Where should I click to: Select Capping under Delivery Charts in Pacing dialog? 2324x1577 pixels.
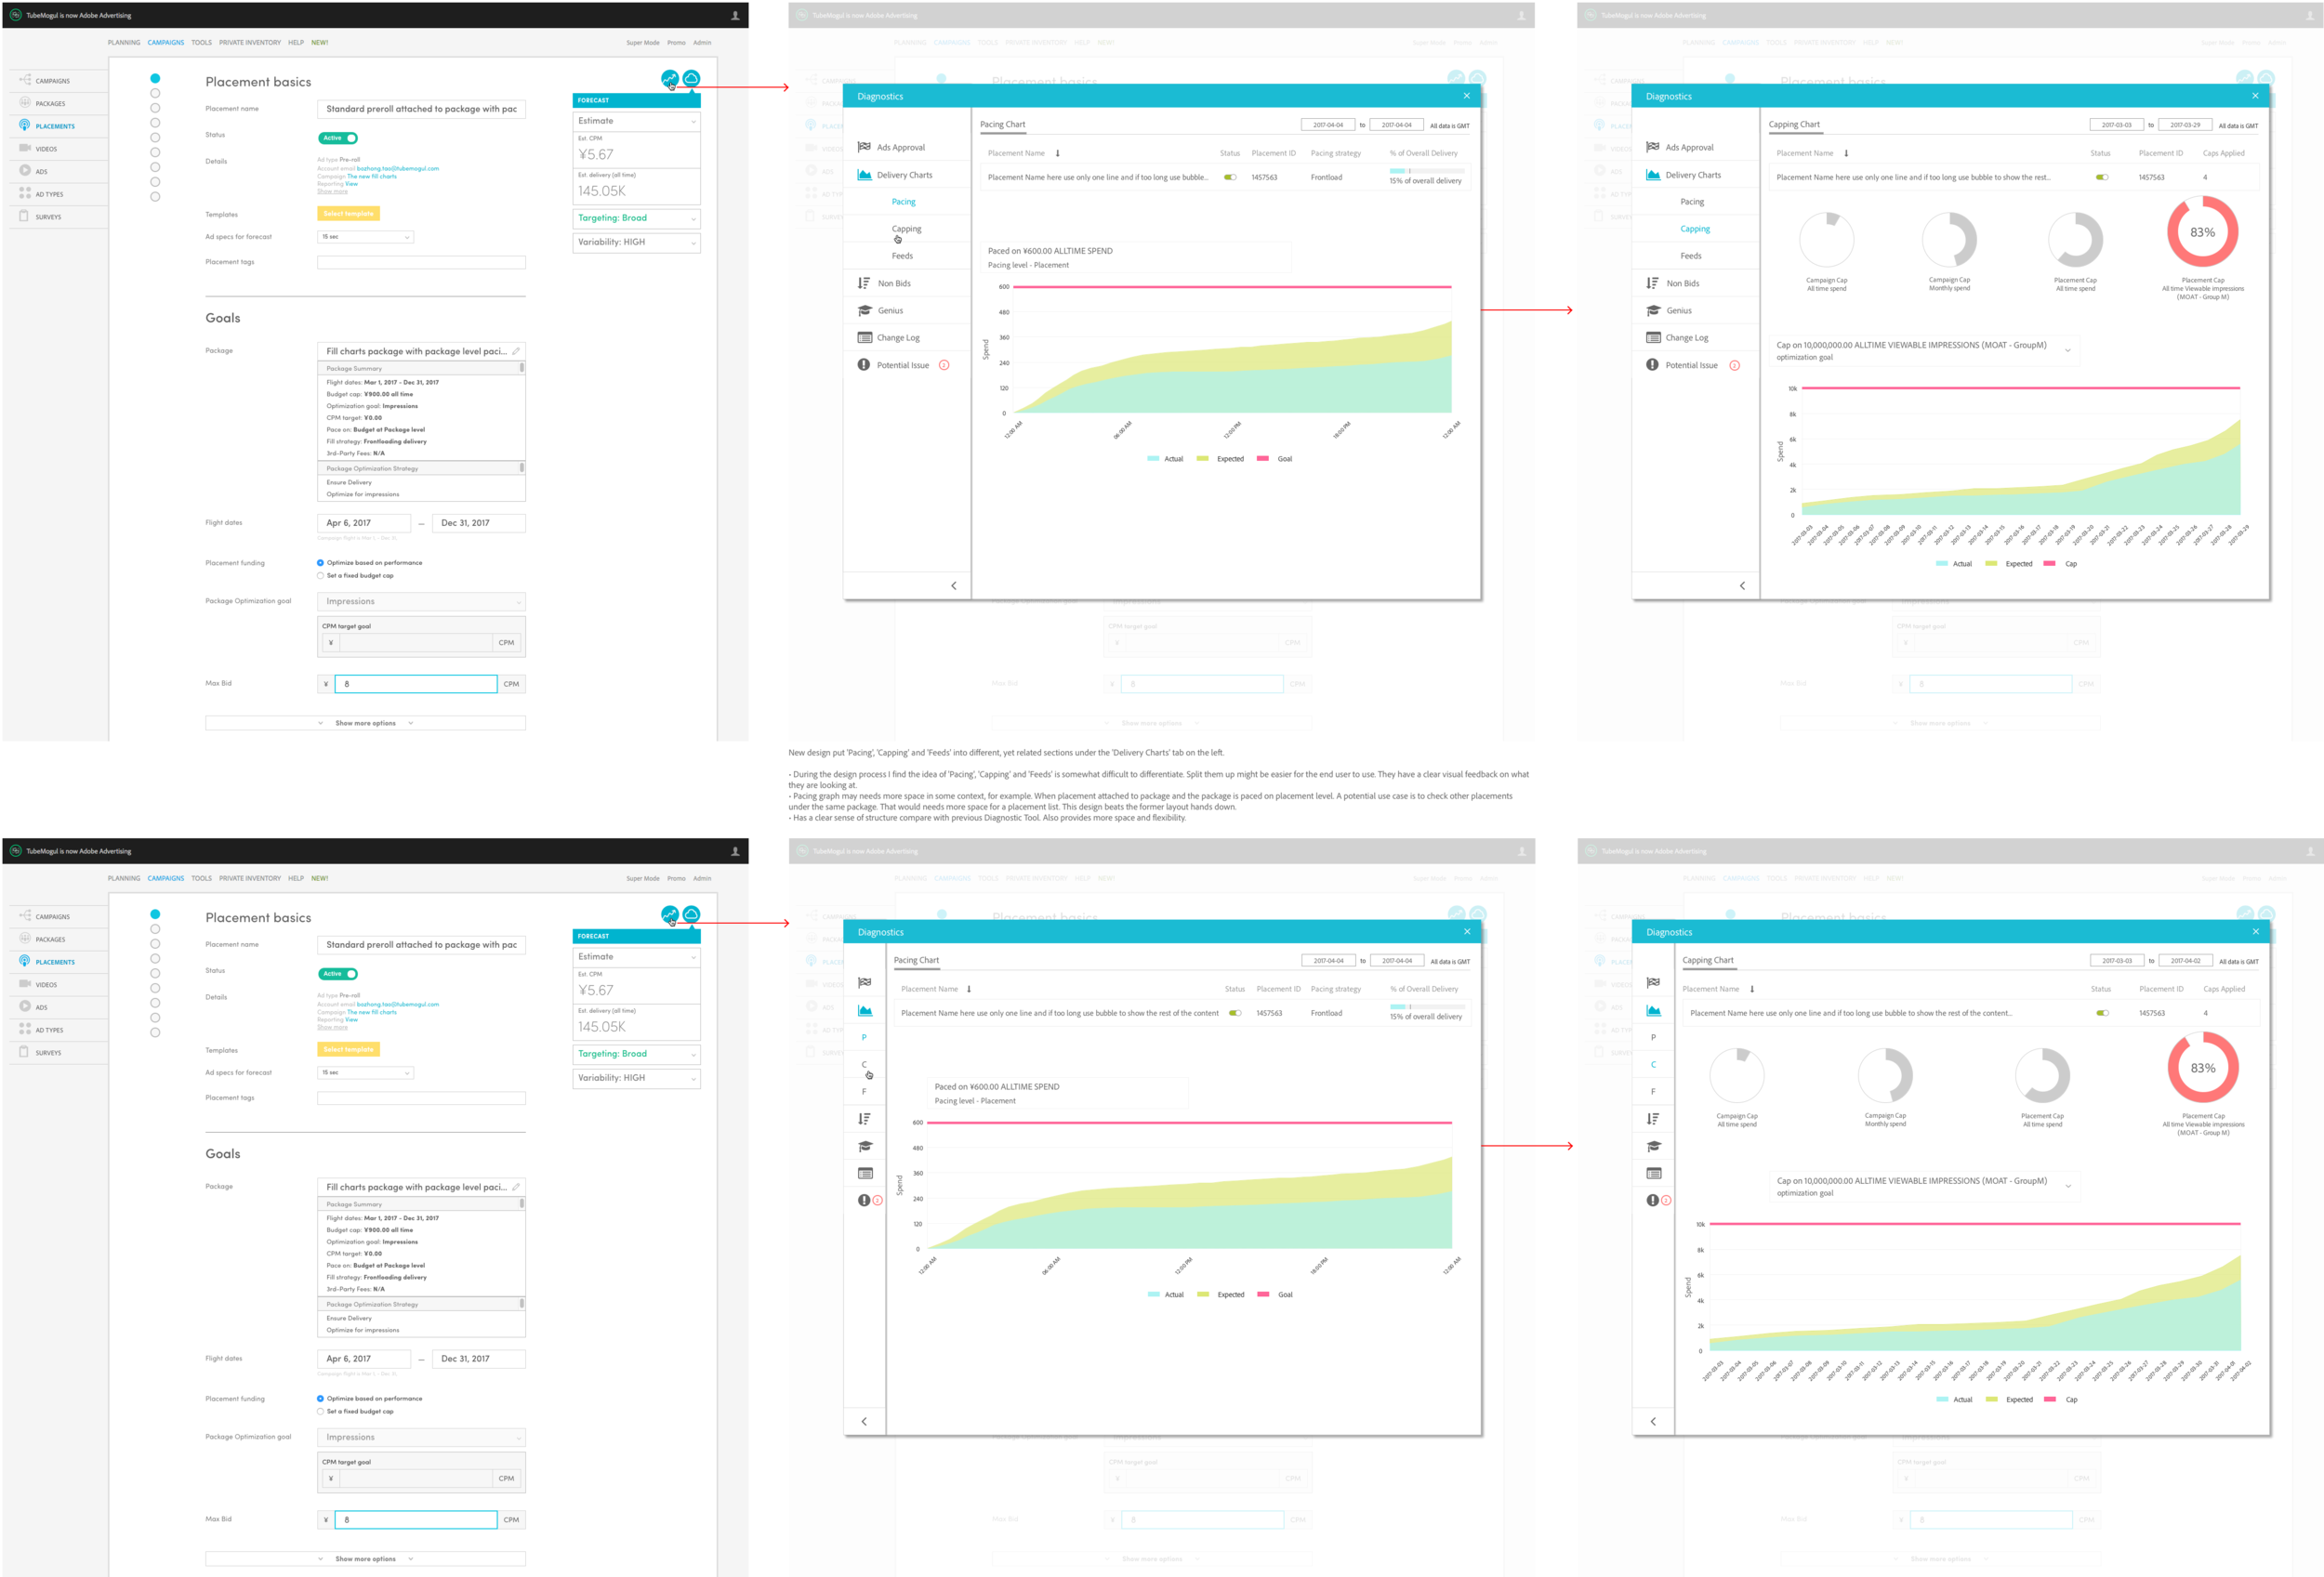point(906,229)
